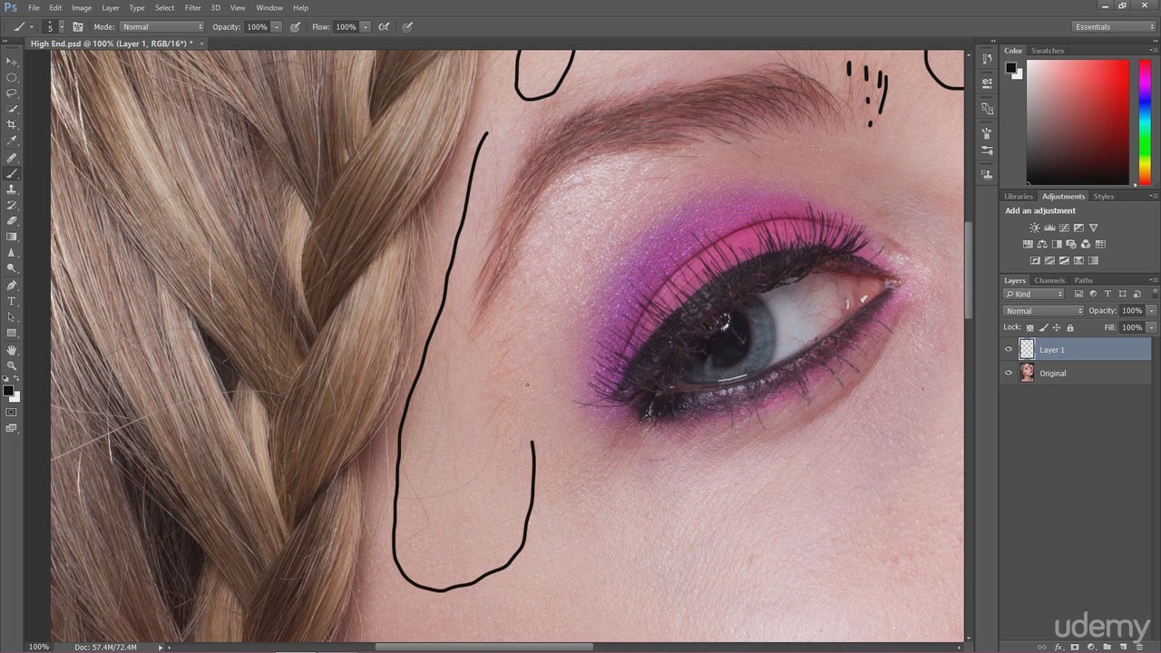Pick a color in the red color field

[x=1078, y=122]
